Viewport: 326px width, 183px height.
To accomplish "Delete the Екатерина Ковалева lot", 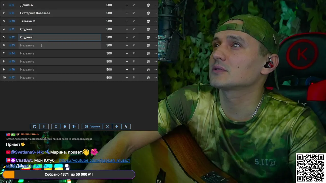I will (x=148, y=13).
